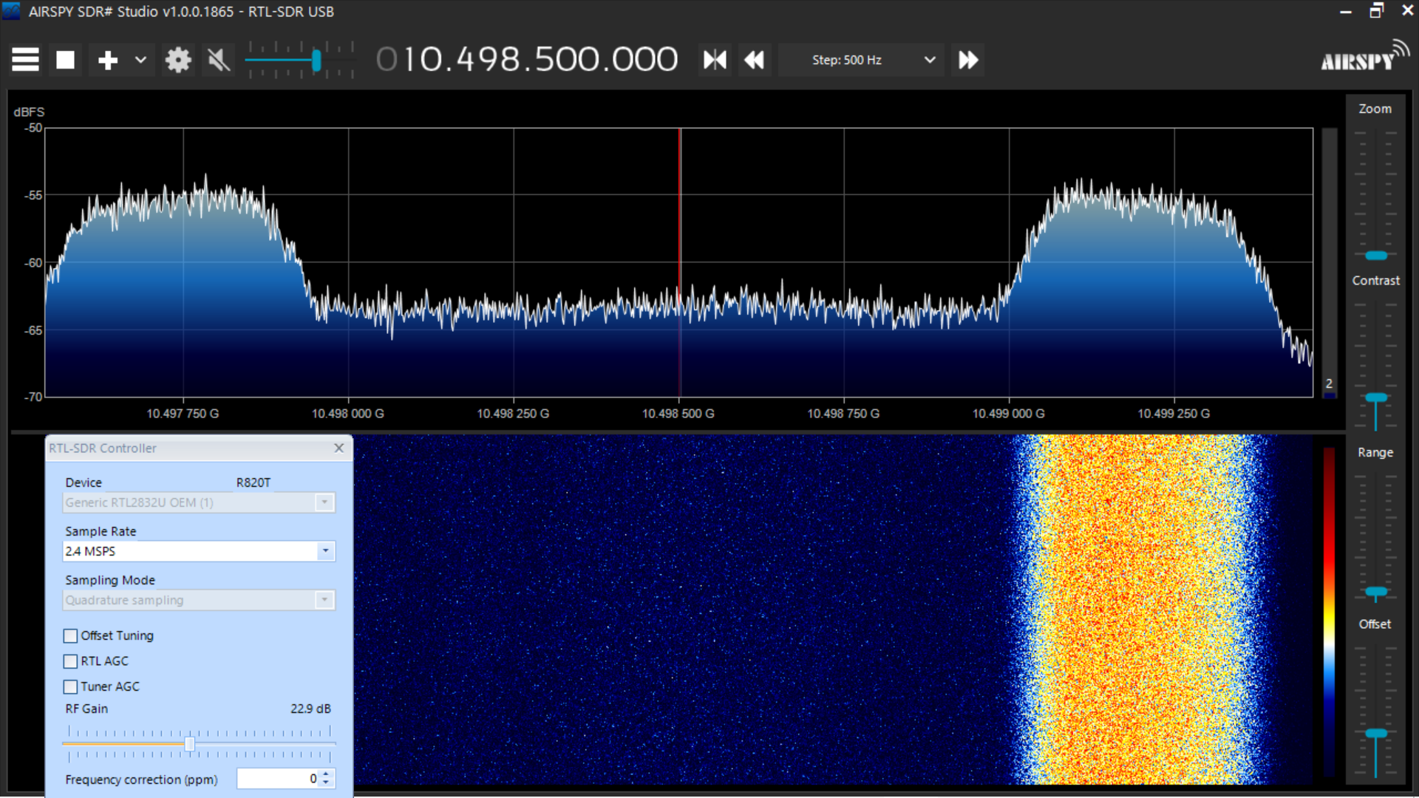
Task: Click the Frequency correction ppm field
Action: [x=278, y=779]
